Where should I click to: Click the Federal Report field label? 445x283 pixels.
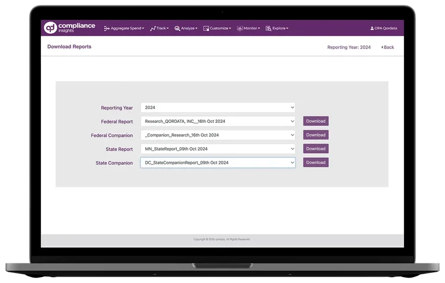[117, 122]
